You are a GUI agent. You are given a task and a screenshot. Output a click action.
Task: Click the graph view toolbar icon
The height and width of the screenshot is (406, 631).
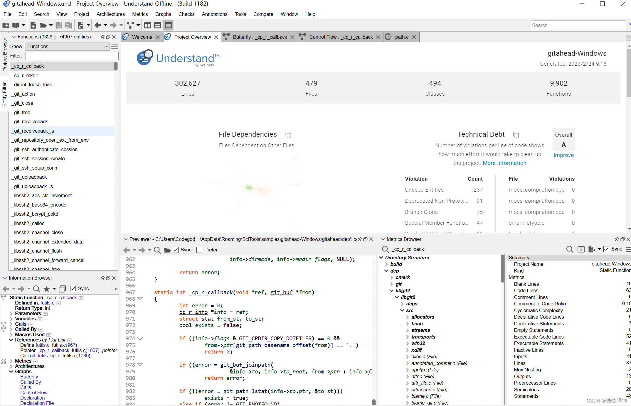[130, 25]
